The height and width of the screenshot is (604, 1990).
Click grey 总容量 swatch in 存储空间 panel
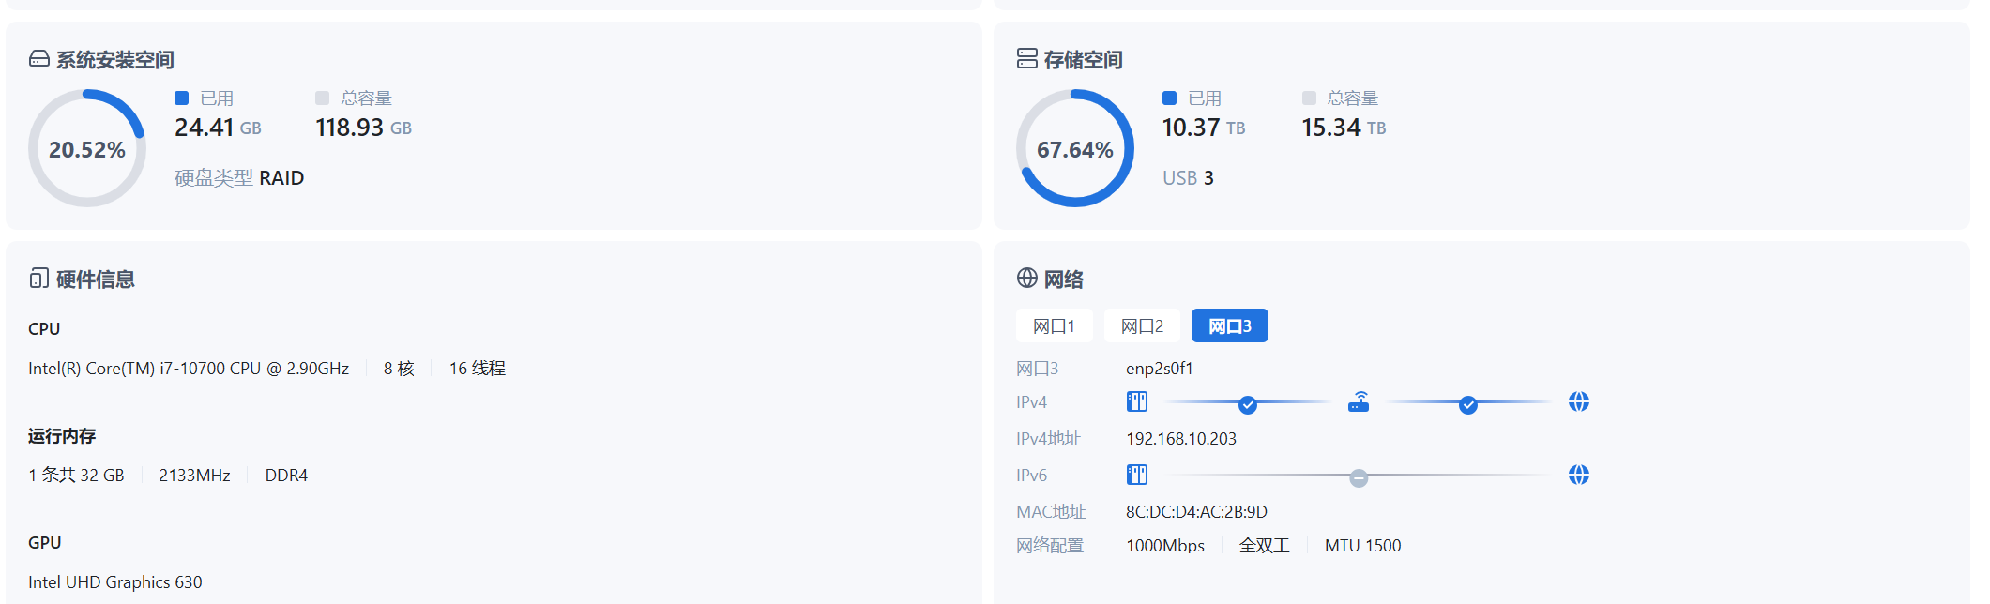click(x=1309, y=98)
